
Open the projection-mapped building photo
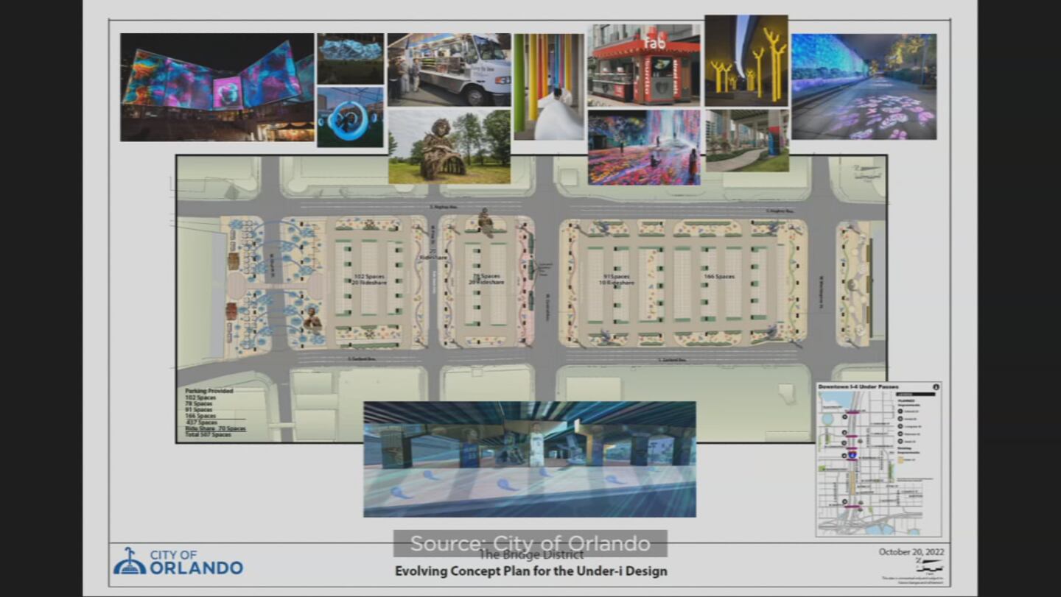pyautogui.click(x=217, y=88)
